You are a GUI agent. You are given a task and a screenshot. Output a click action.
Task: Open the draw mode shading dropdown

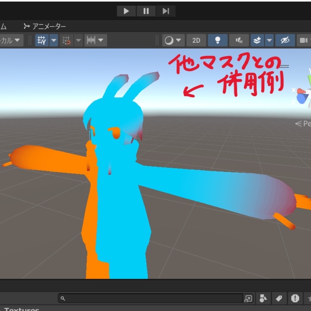pos(173,40)
